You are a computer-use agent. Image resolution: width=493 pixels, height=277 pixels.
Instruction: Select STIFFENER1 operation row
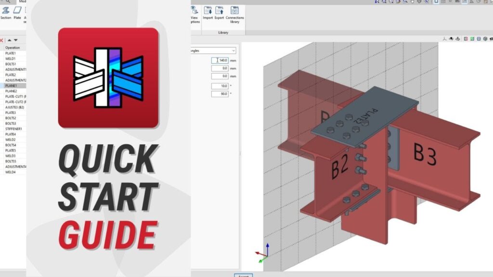pos(13,129)
